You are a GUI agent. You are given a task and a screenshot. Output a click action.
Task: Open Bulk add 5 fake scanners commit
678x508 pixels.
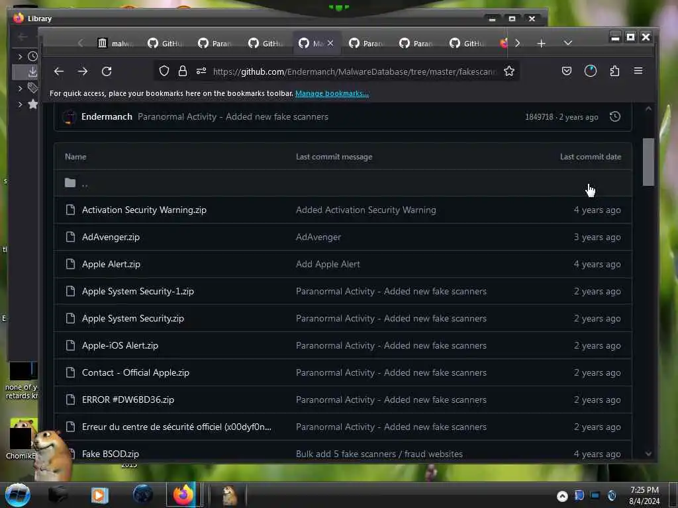(x=379, y=454)
